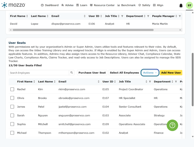Click the mozzo logo

pyautogui.click(x=13, y=5)
